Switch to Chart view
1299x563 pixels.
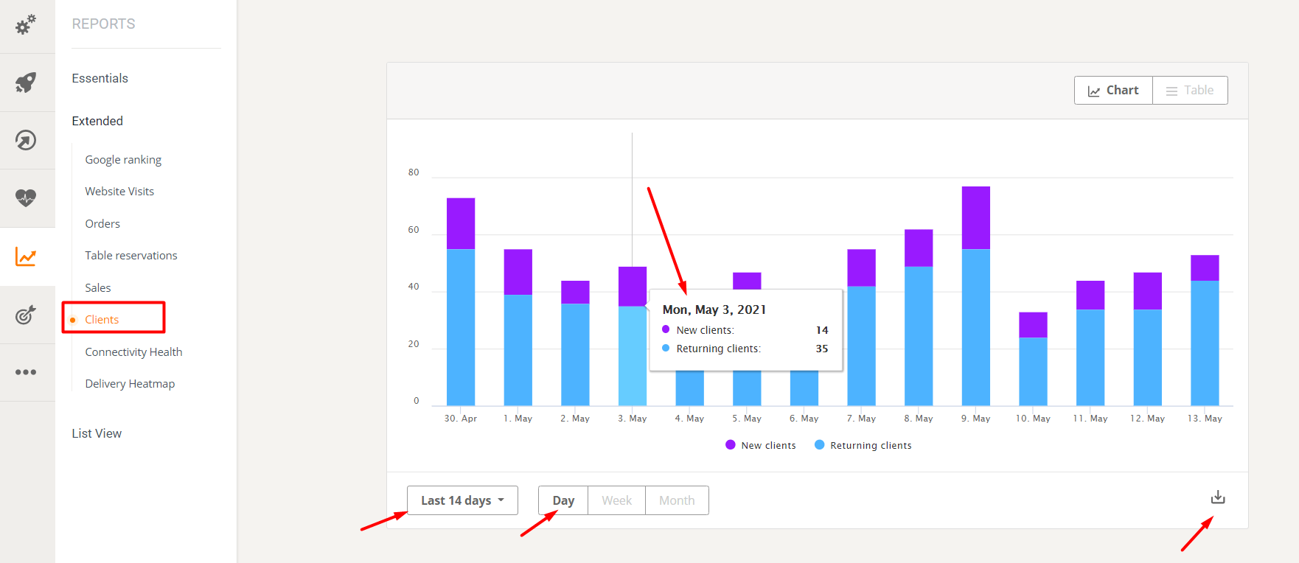pos(1113,90)
